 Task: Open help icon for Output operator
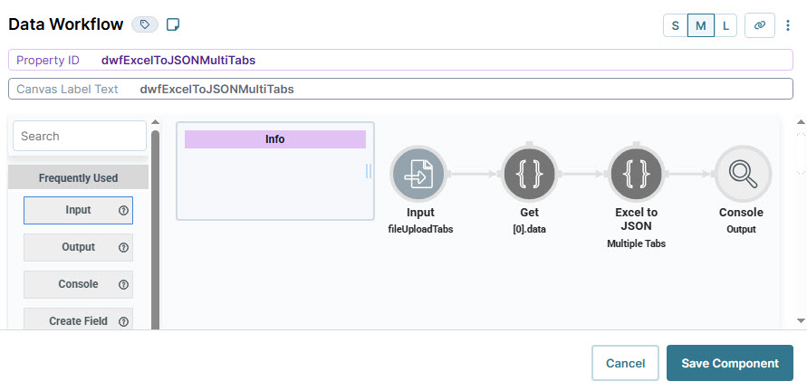(x=123, y=247)
